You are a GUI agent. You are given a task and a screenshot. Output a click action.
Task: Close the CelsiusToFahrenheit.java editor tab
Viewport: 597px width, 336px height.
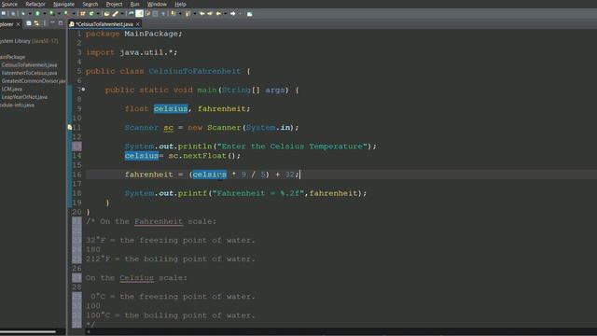[x=138, y=24]
